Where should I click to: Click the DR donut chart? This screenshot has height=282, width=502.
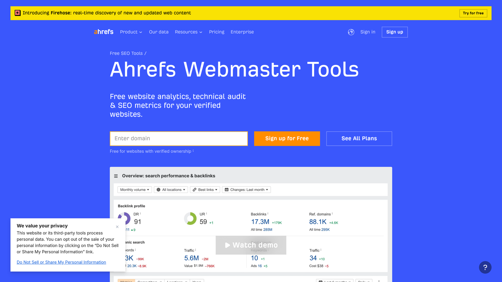[x=125, y=219]
